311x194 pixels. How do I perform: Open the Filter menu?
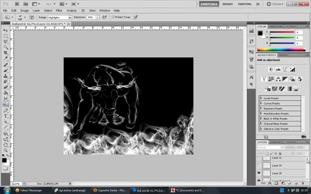[x=59, y=10]
